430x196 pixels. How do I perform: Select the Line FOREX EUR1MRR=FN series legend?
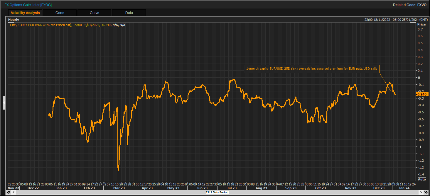(68, 25)
